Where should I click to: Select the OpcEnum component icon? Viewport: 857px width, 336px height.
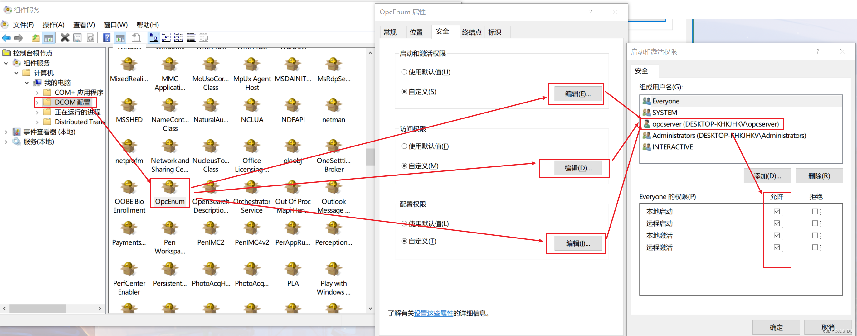pos(170,188)
